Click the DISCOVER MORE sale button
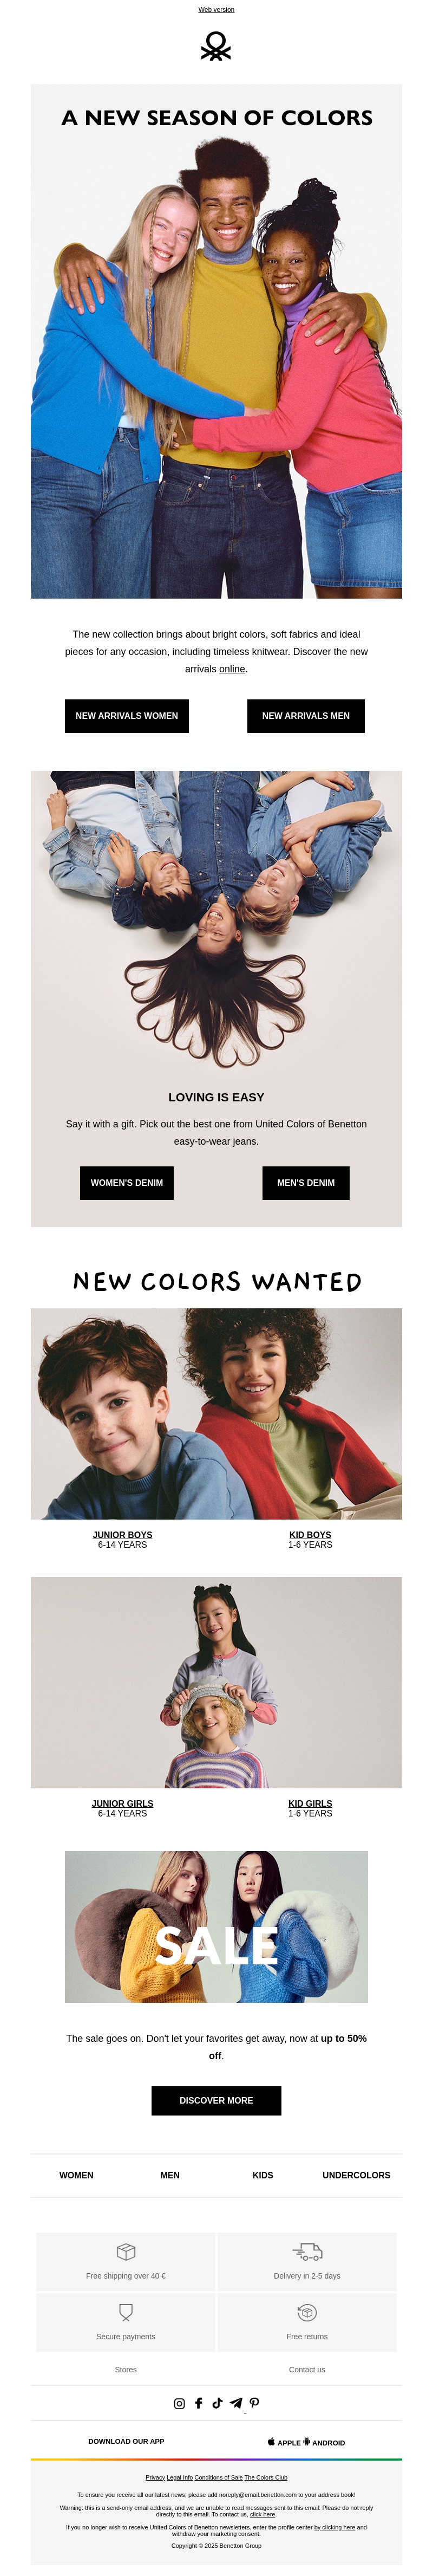 point(216,2100)
